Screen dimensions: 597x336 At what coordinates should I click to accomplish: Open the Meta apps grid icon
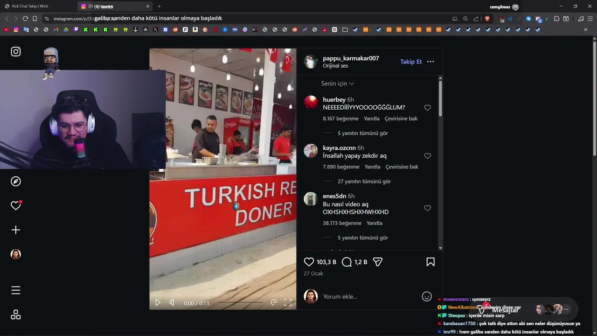(16, 315)
